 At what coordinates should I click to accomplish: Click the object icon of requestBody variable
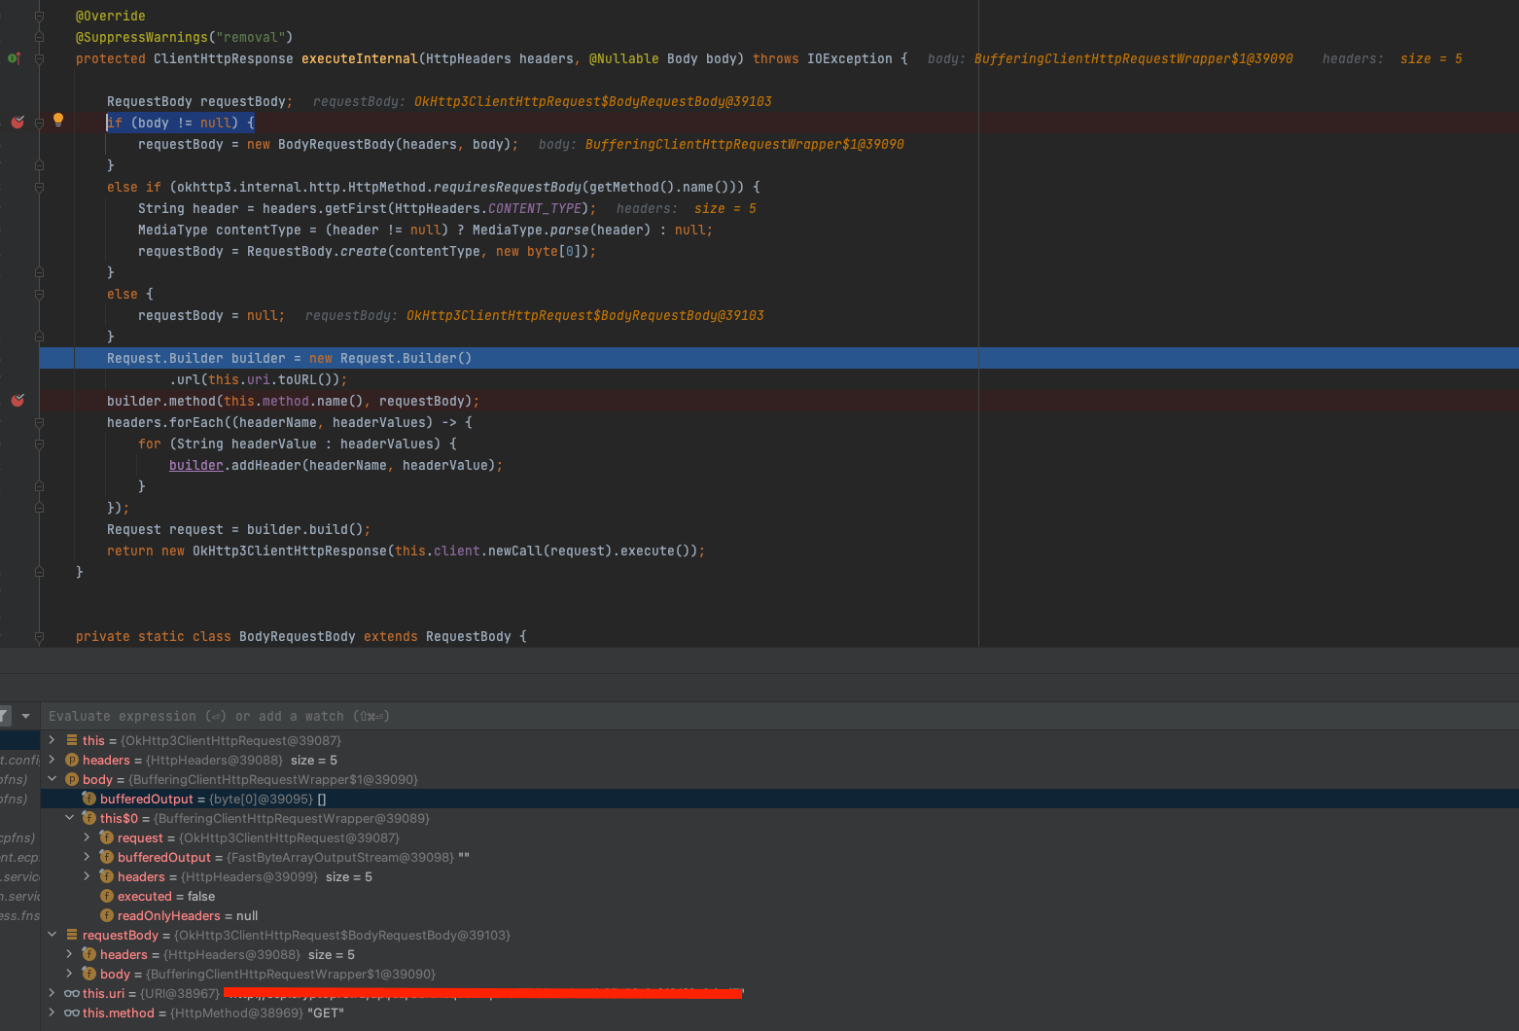[x=72, y=935]
